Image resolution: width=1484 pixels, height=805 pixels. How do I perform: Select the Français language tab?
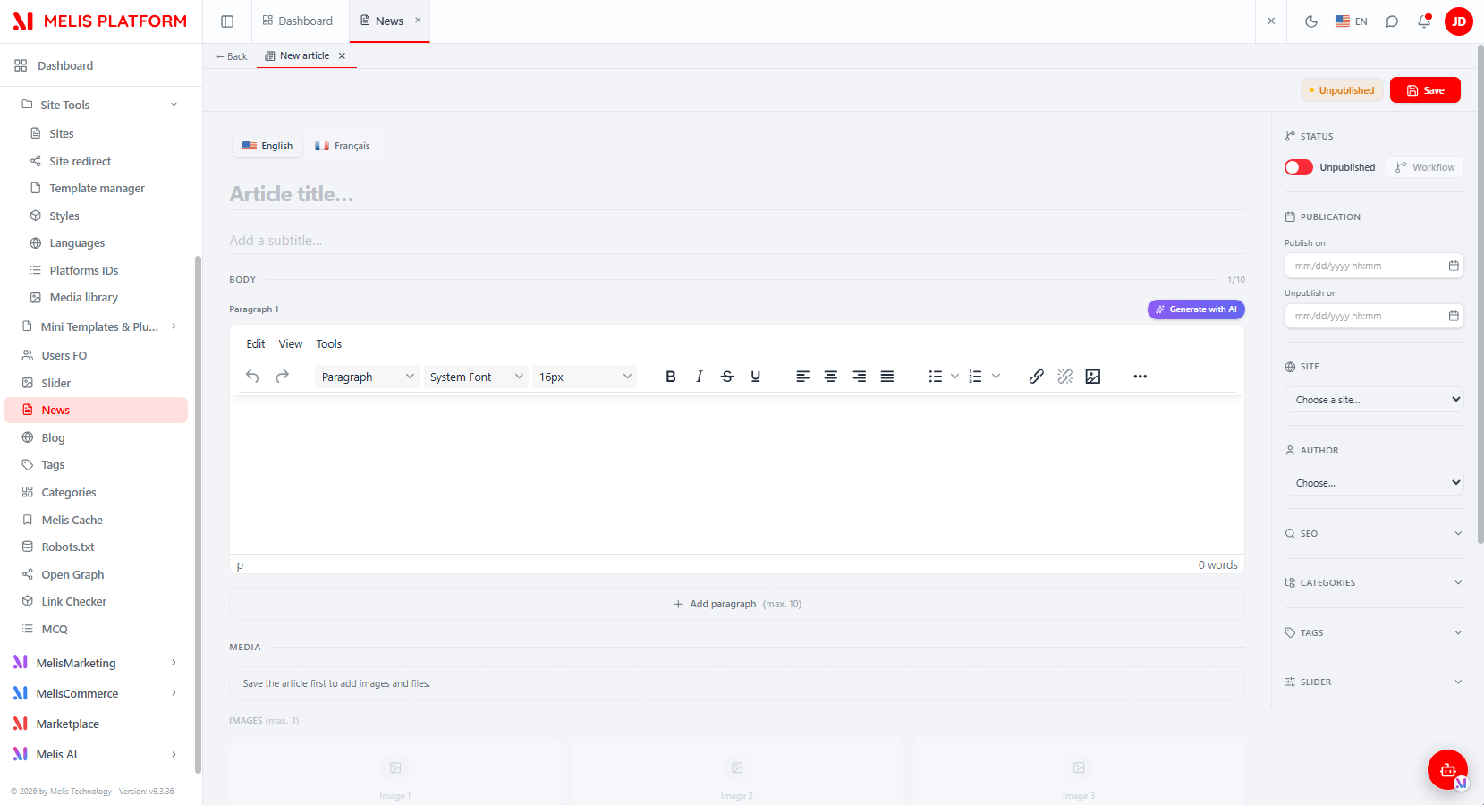point(342,146)
